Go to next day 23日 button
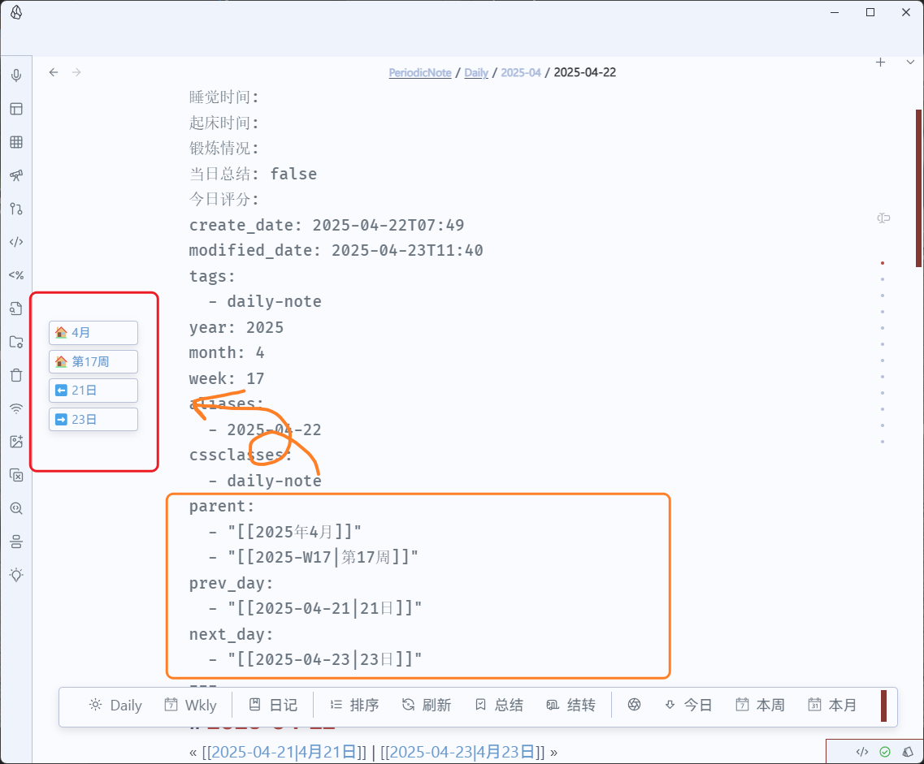 (x=93, y=419)
